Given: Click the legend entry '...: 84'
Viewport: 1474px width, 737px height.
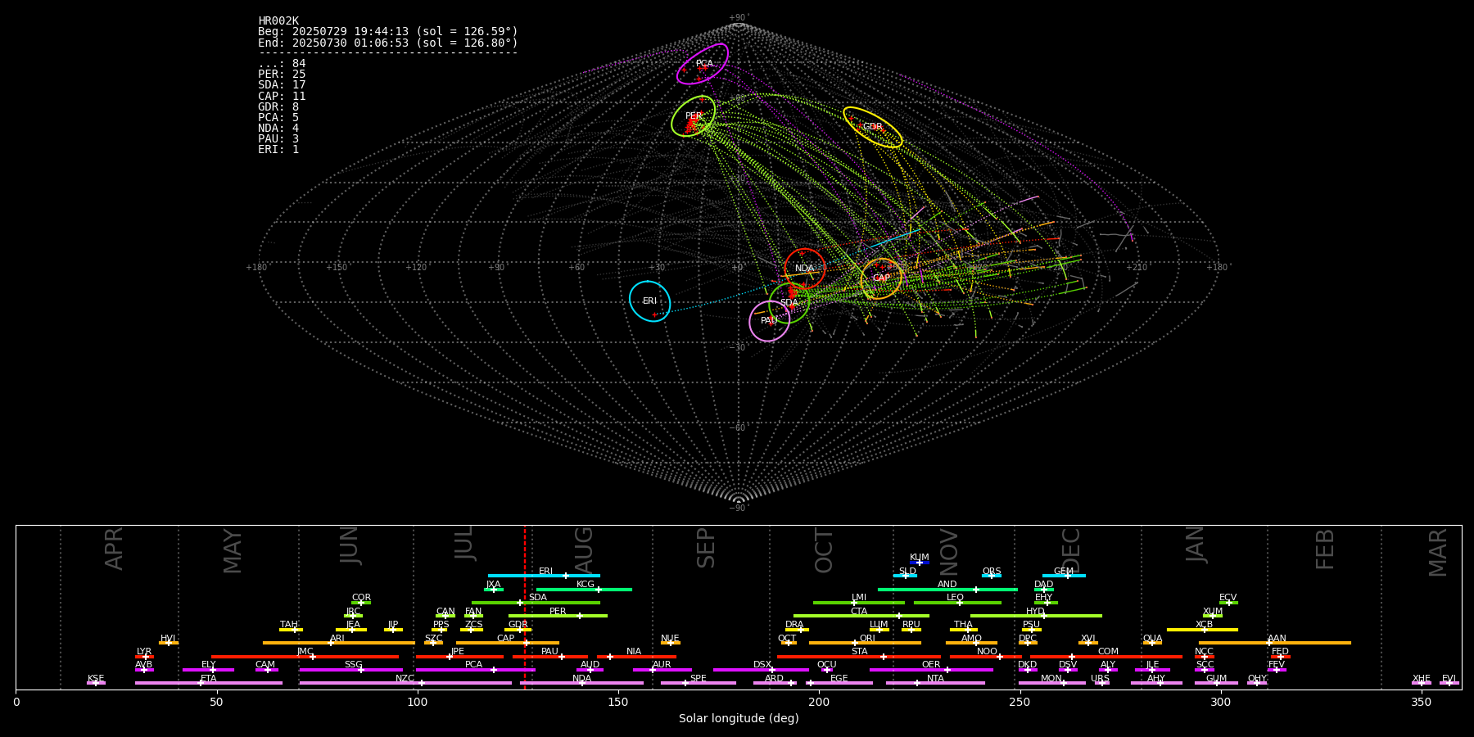Looking at the screenshot, I should 282,64.
